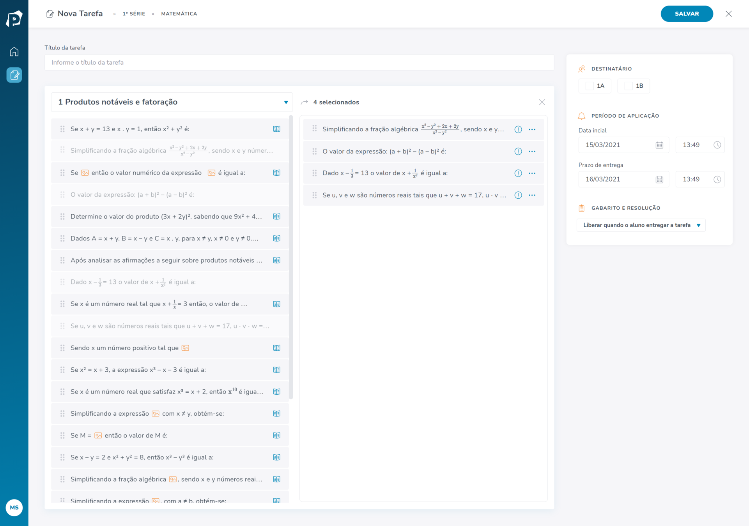The height and width of the screenshot is (526, 749).
Task: Go to home via sidebar house icon
Action: coord(14,51)
